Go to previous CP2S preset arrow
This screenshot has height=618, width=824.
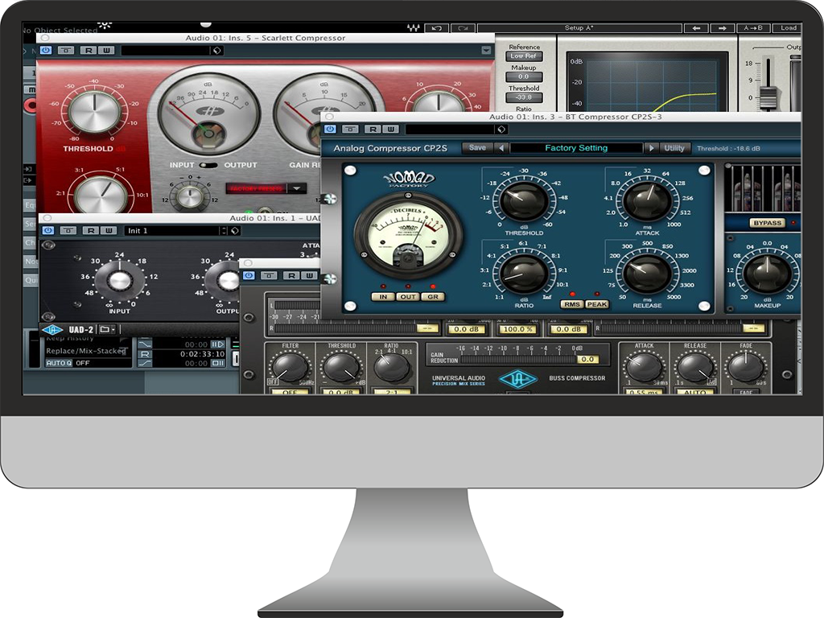click(501, 148)
